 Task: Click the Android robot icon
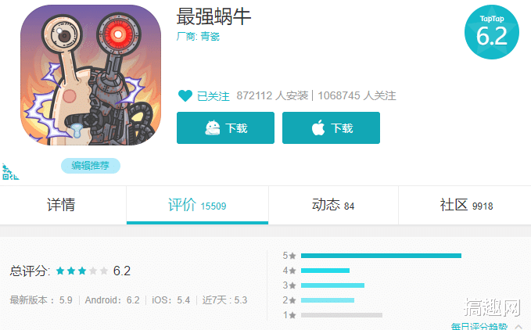point(213,128)
